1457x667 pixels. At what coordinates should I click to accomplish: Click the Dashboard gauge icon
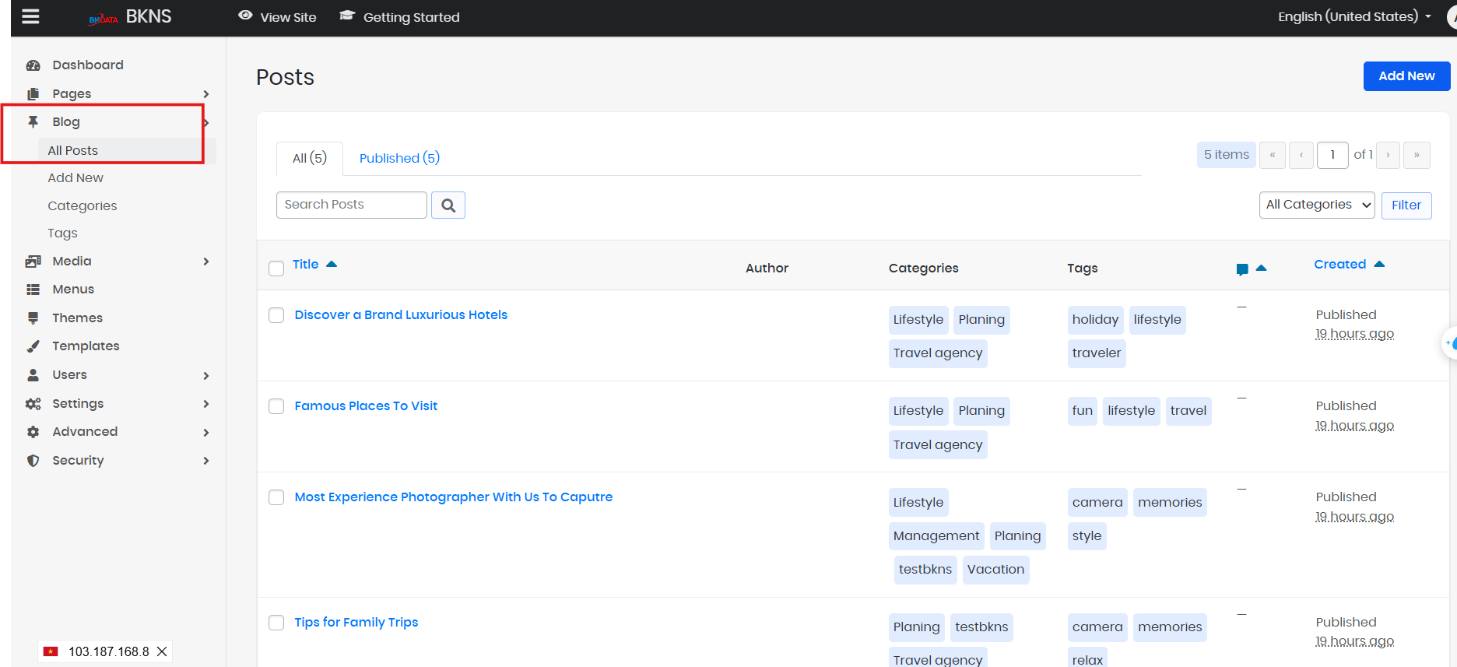33,65
